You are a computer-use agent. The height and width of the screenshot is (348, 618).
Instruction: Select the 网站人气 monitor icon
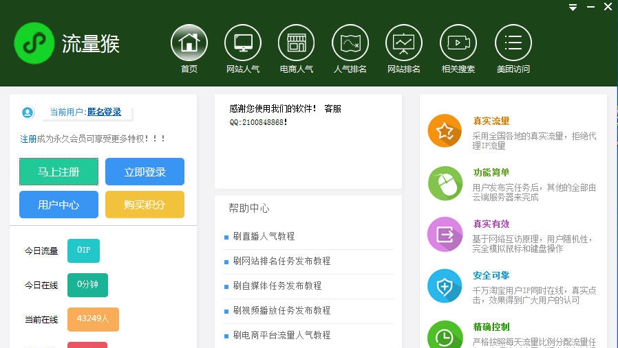[x=242, y=43]
